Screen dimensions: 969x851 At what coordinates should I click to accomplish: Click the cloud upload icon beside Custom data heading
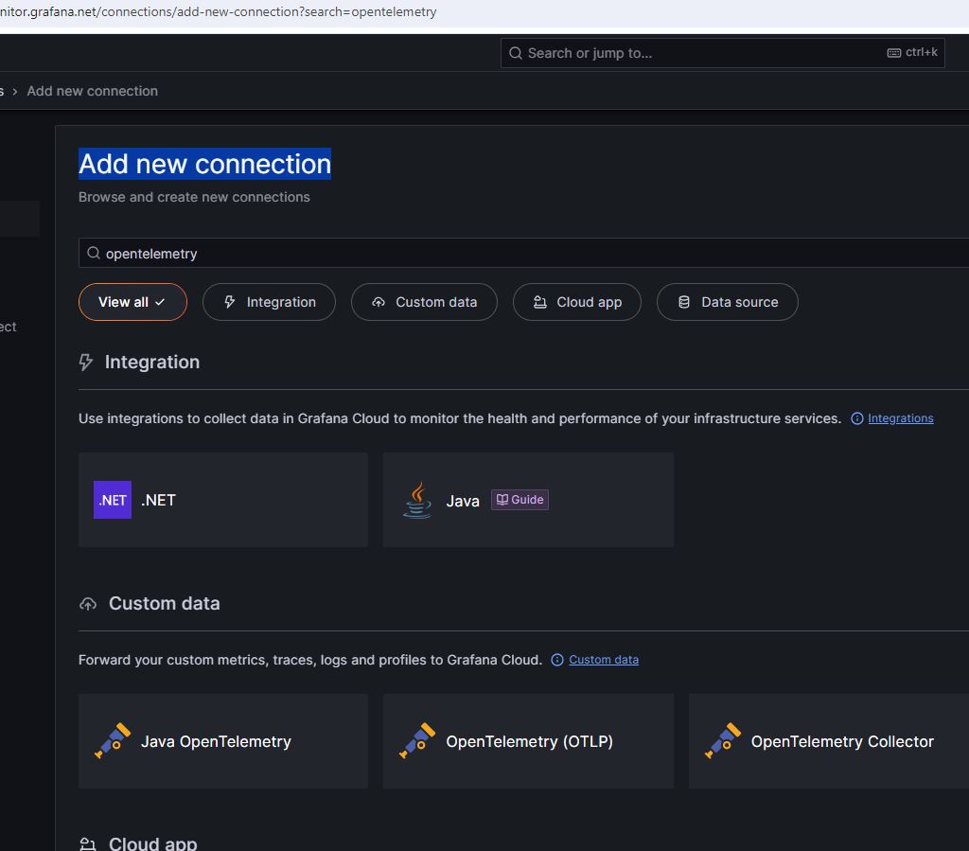click(x=88, y=604)
